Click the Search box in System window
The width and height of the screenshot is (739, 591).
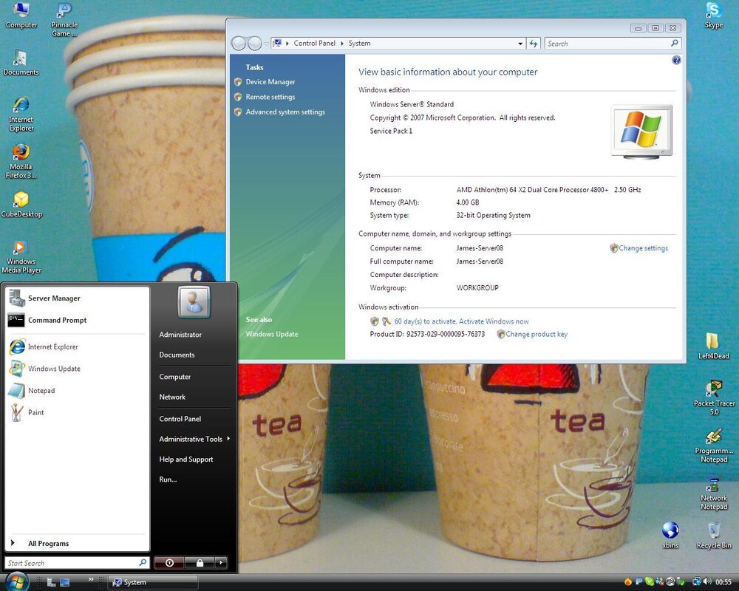[x=613, y=44]
